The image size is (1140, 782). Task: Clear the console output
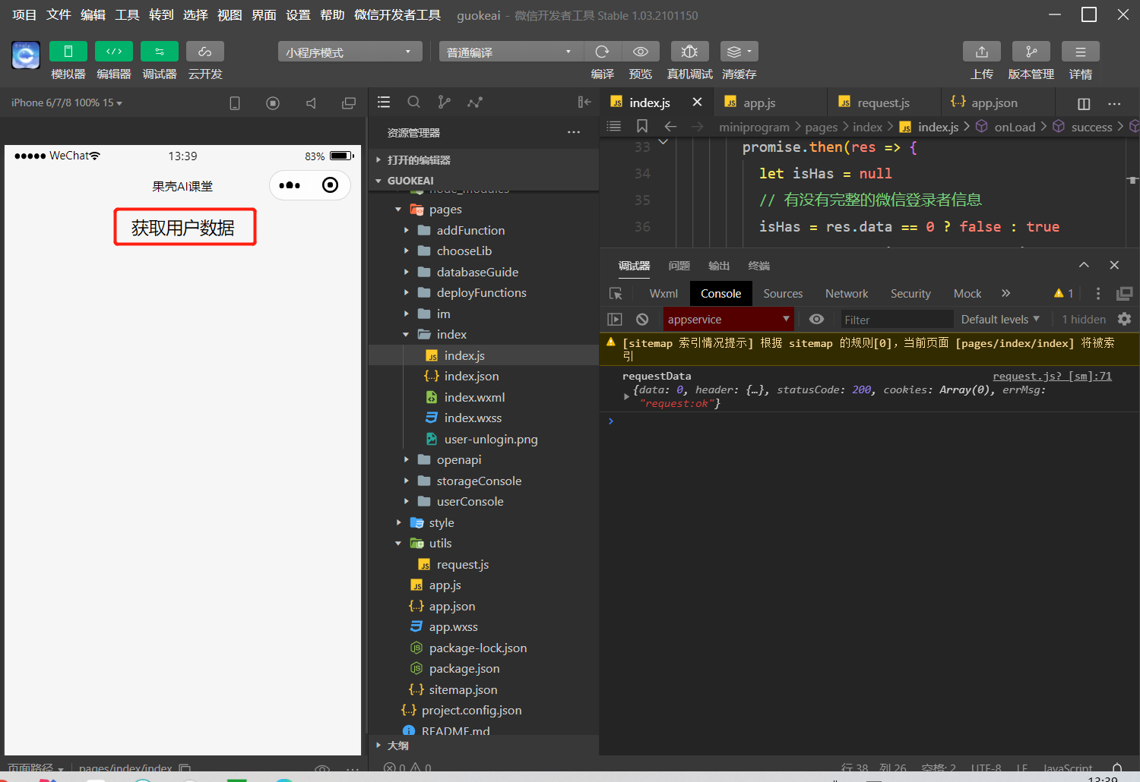(642, 320)
